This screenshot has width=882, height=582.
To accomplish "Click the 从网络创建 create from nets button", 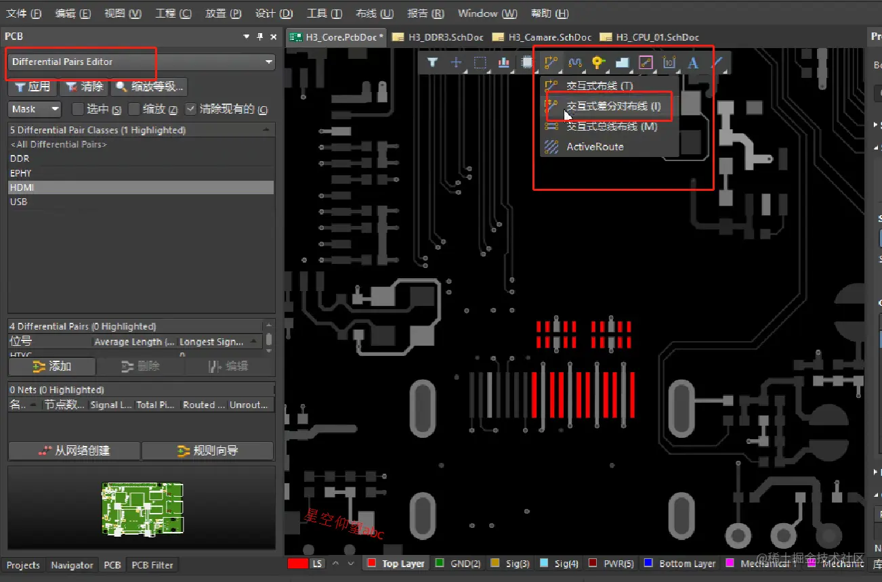I will (x=74, y=451).
